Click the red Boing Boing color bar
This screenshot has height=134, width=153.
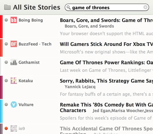[1, 27]
